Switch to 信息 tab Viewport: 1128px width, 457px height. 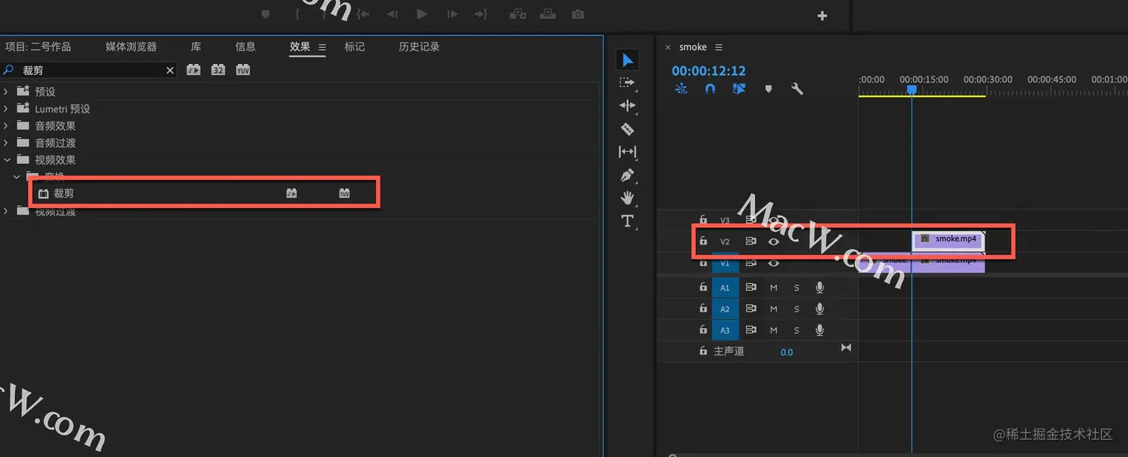245,46
